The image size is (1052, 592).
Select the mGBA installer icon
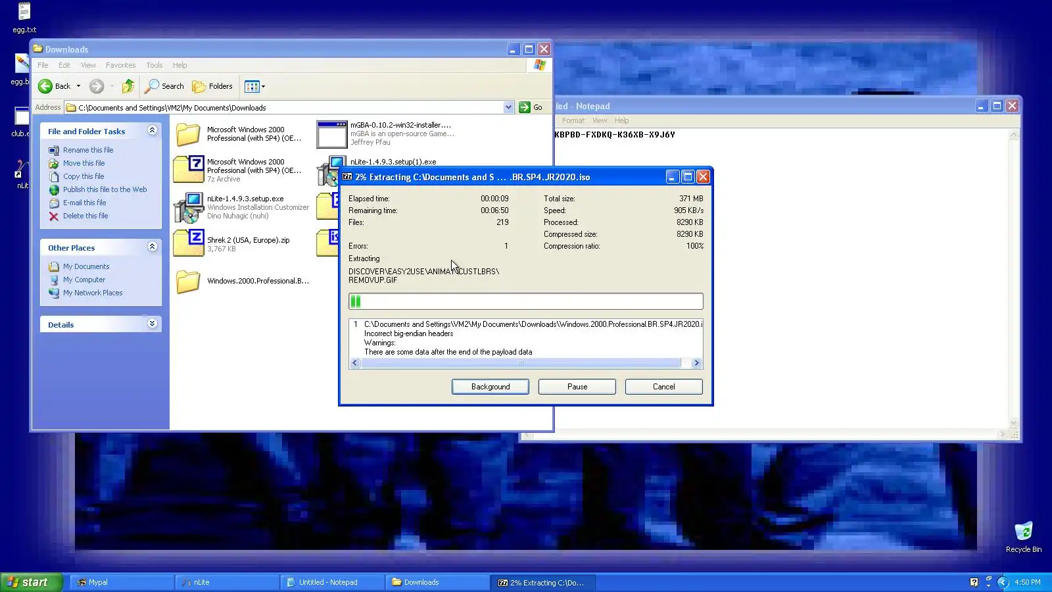pos(332,134)
